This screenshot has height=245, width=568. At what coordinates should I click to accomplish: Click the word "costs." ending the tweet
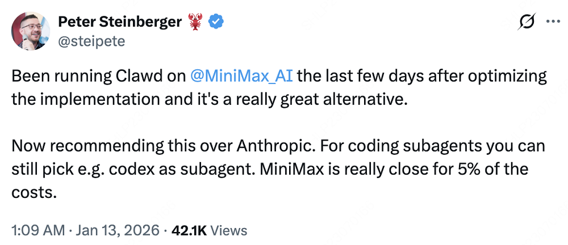(x=34, y=192)
